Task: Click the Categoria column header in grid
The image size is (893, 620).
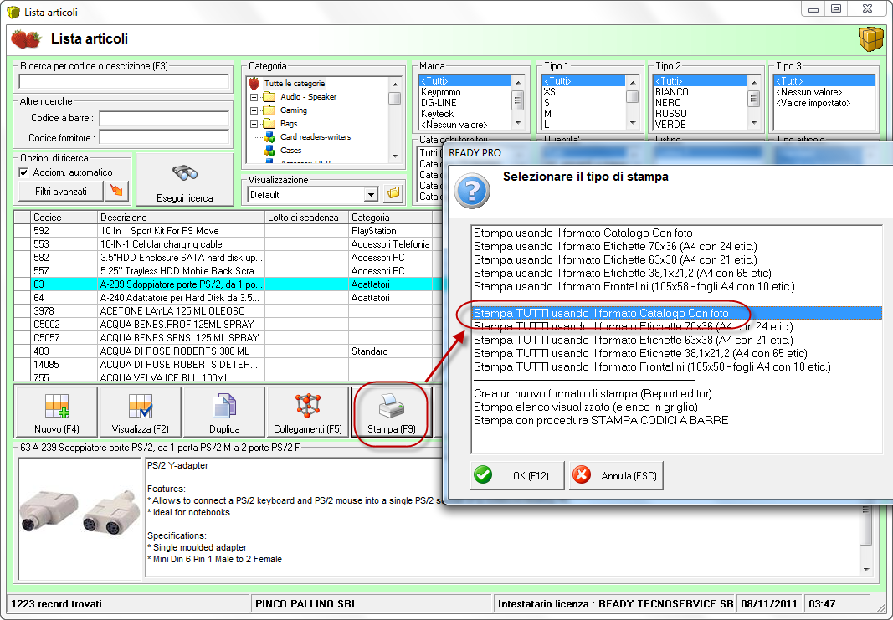Action: click(x=391, y=217)
